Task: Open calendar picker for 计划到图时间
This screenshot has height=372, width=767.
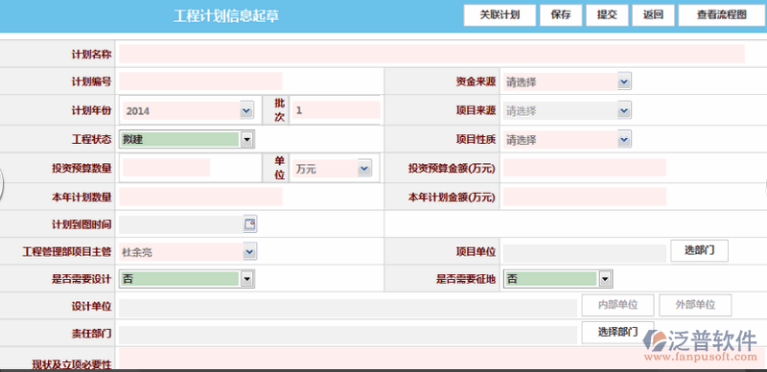Action: coord(250,224)
